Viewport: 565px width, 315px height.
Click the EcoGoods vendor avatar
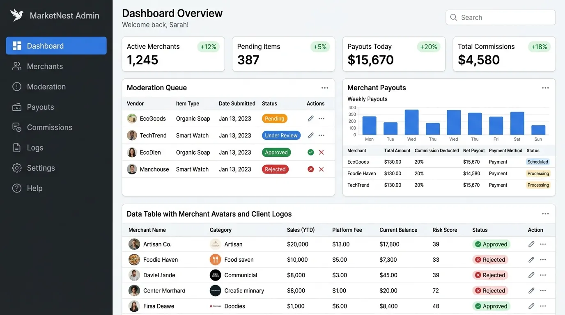pos(132,119)
